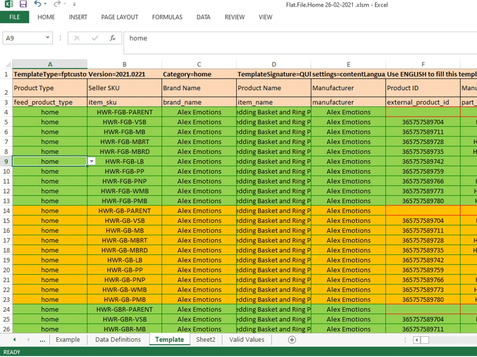
Task: Open the FILE tab
Action: pyautogui.click(x=15, y=17)
